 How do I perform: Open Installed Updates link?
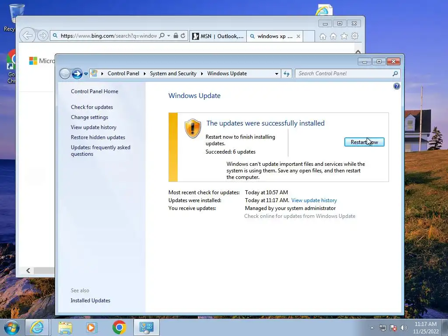90,300
